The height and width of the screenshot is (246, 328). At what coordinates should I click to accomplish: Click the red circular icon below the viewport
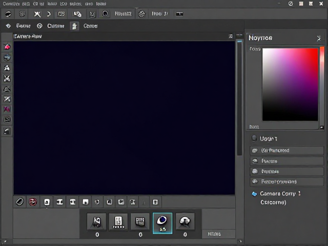pyautogui.click(x=33, y=202)
